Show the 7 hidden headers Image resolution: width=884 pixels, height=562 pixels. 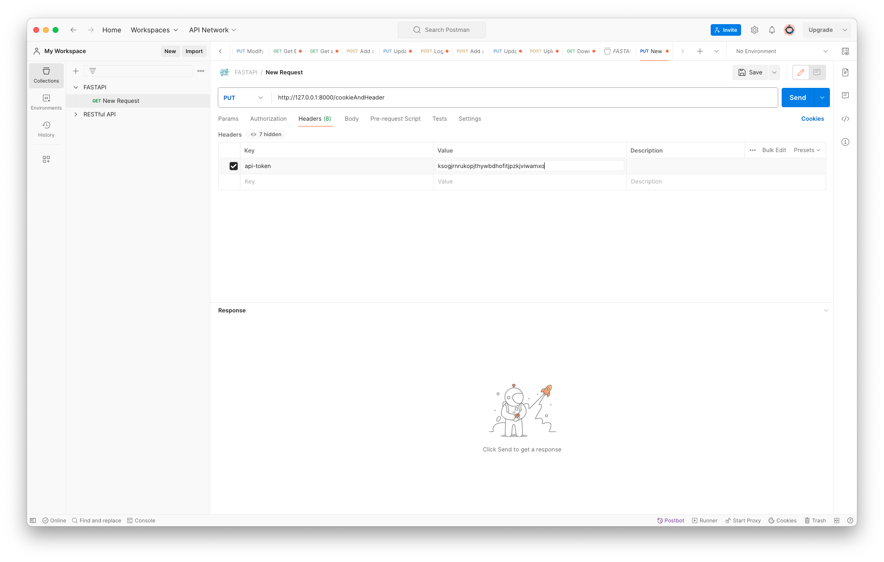click(x=266, y=135)
